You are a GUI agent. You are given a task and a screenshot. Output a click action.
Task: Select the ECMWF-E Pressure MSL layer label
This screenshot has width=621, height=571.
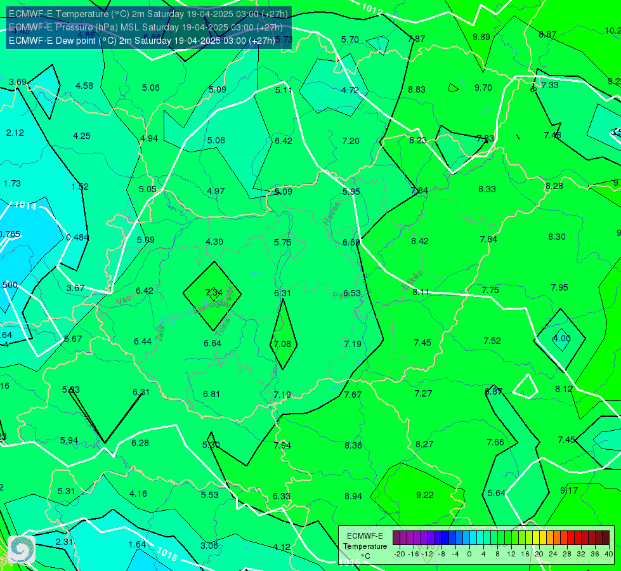tap(146, 27)
